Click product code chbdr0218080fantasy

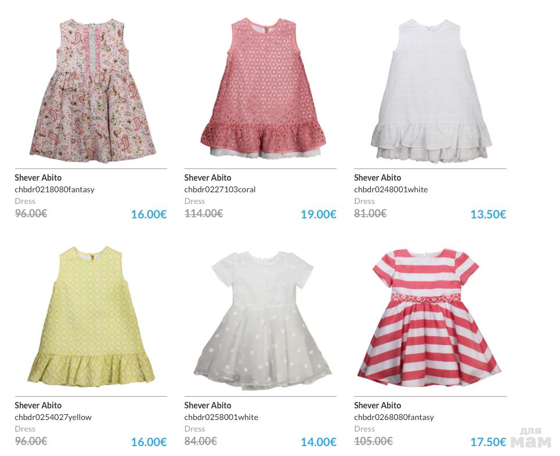click(55, 189)
